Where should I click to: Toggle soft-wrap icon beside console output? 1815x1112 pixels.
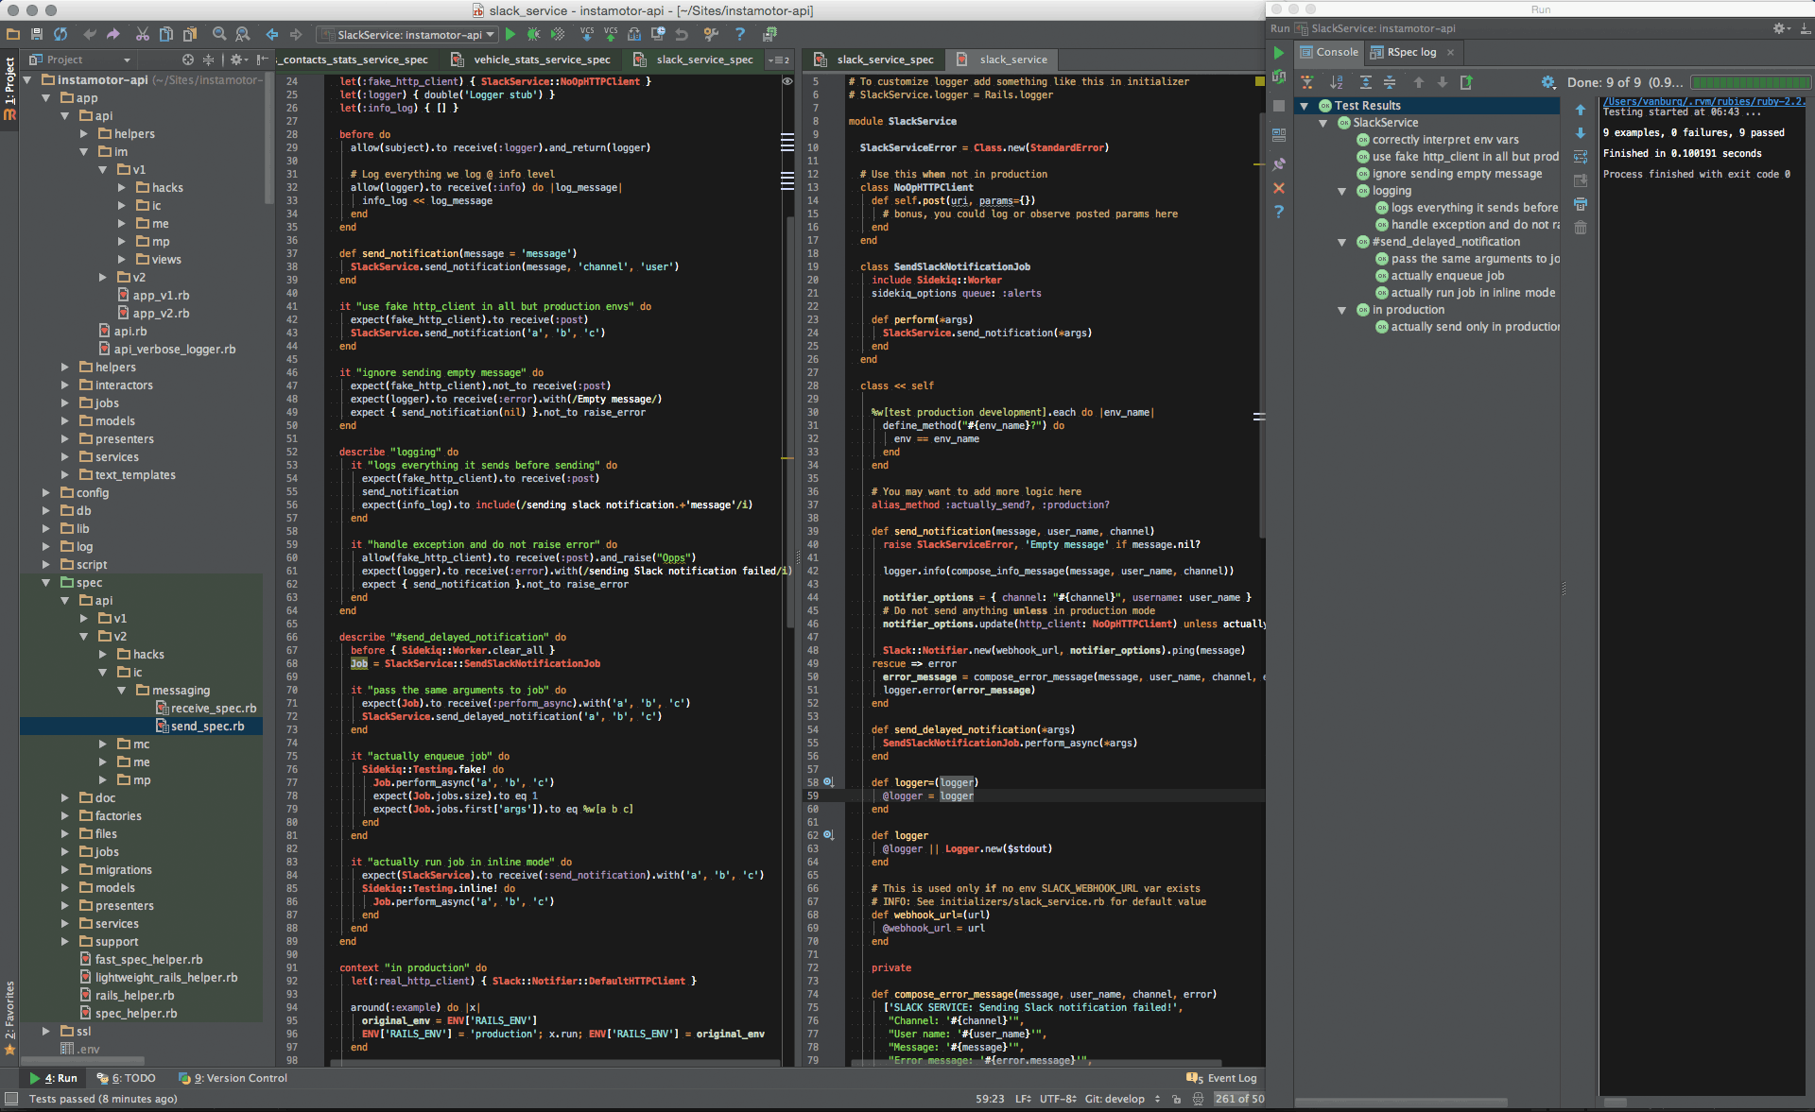pos(1581,157)
